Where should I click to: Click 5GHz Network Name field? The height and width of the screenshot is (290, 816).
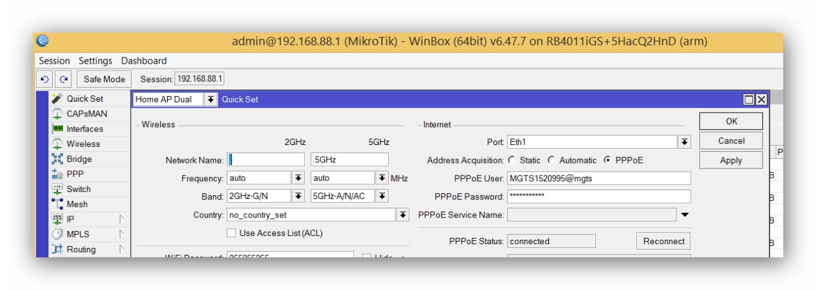[x=349, y=160]
